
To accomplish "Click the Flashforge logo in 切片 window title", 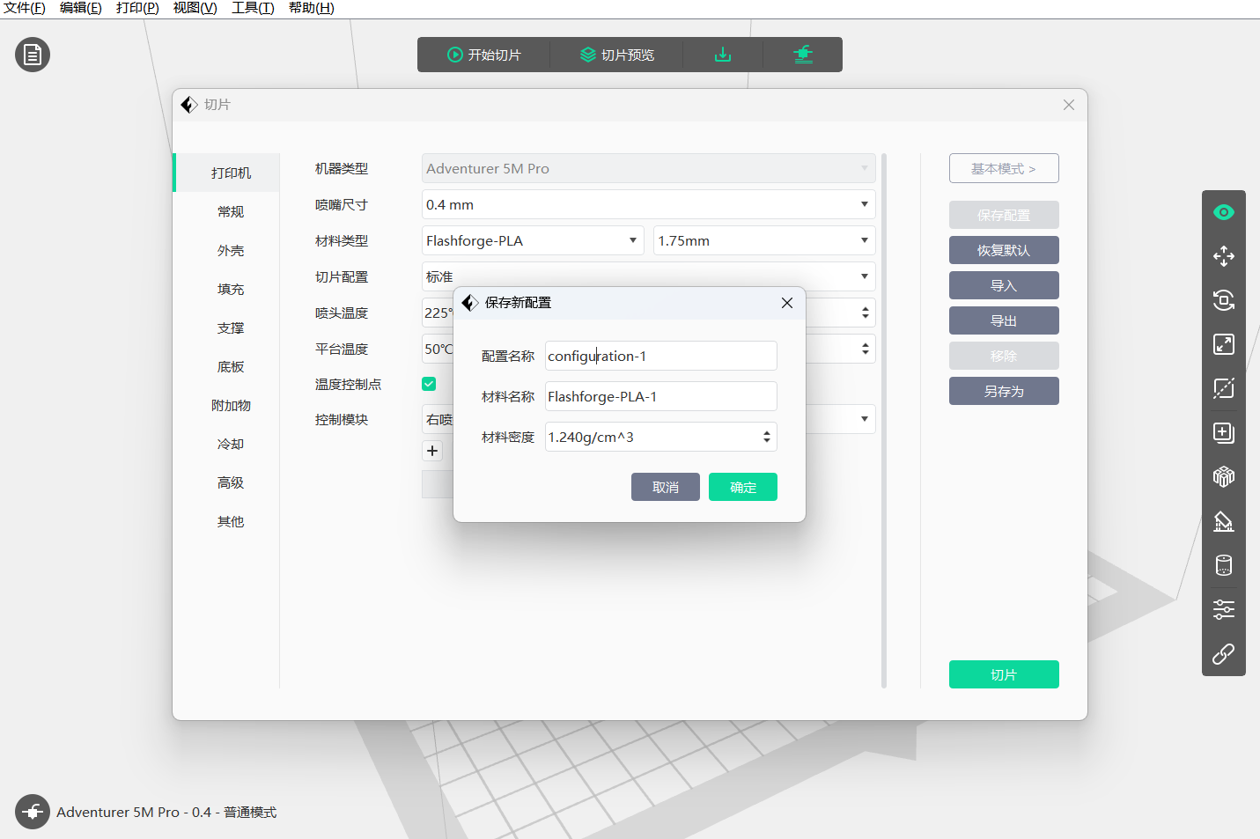I will (x=189, y=105).
